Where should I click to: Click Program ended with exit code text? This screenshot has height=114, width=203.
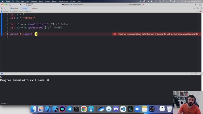pyautogui.click(x=24, y=80)
